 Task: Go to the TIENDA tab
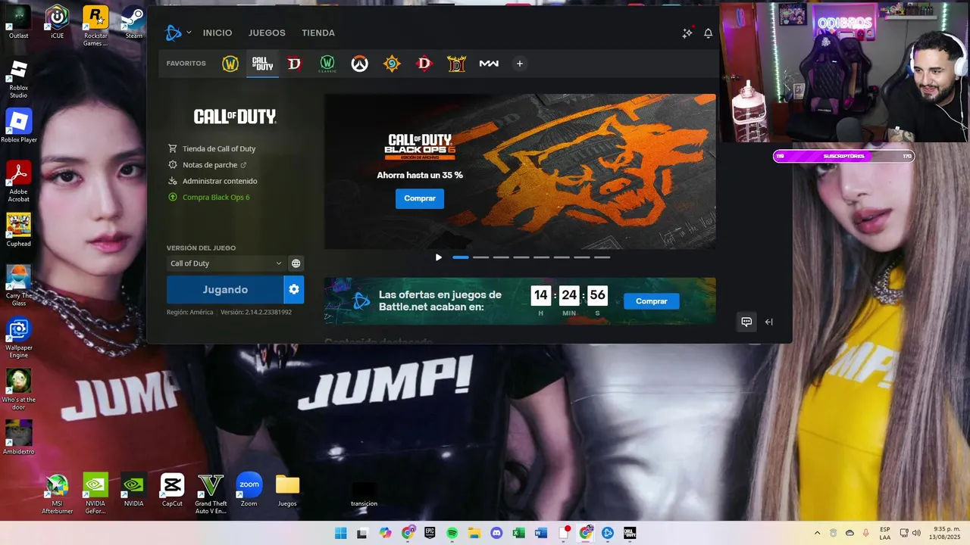tap(318, 33)
